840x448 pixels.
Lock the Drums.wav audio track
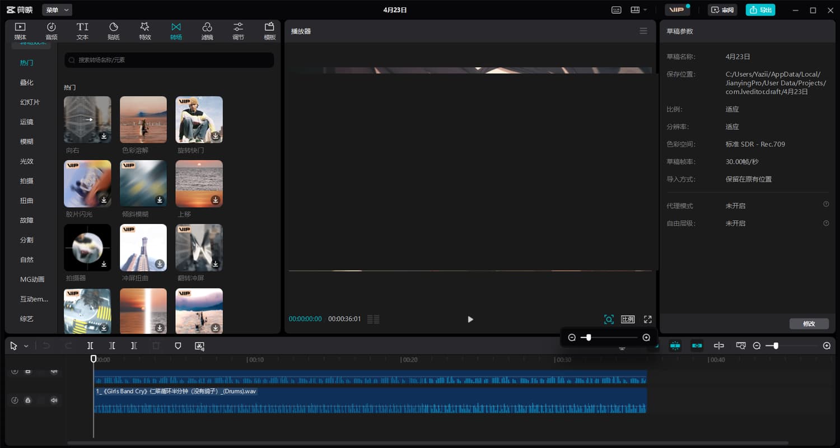[27, 400]
